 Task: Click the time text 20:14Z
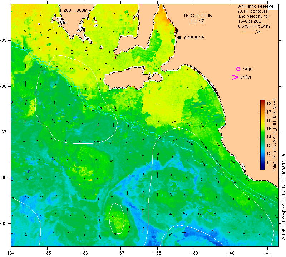pyautogui.click(x=196, y=21)
